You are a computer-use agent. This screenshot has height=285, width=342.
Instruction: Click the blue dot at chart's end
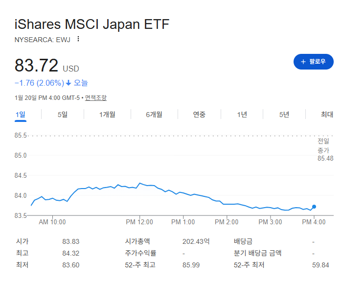314,207
